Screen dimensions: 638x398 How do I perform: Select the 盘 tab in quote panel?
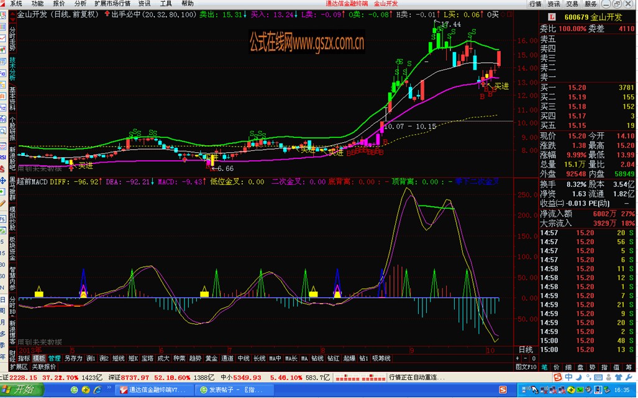coord(581,367)
